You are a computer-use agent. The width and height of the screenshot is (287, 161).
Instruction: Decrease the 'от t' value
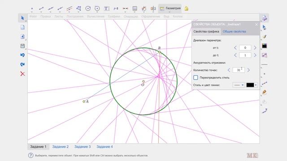tap(235, 48)
